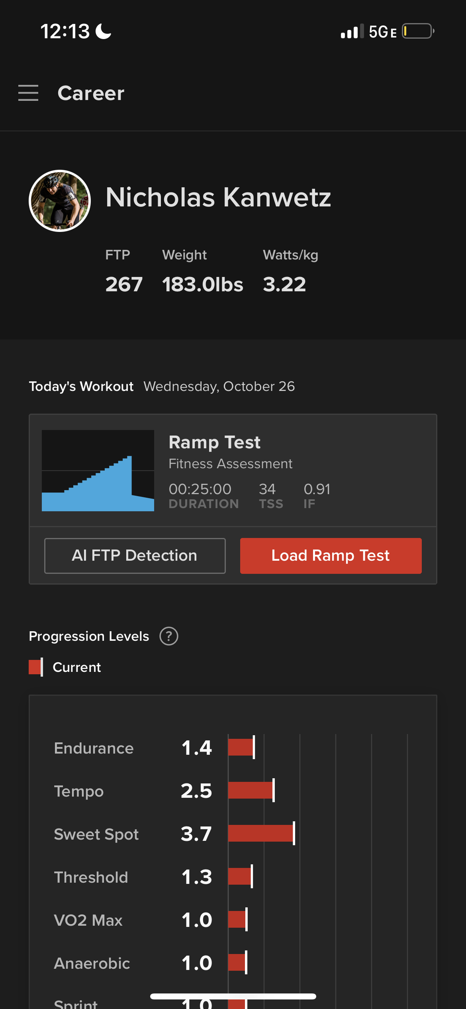Tap the Endurance progression level row
The width and height of the screenshot is (466, 1009).
[x=233, y=748]
